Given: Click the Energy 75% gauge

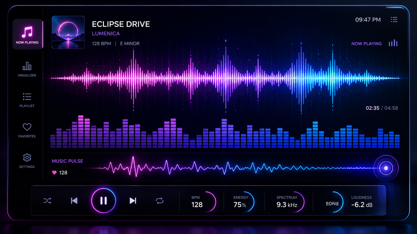Looking at the screenshot, I should (x=243, y=201).
